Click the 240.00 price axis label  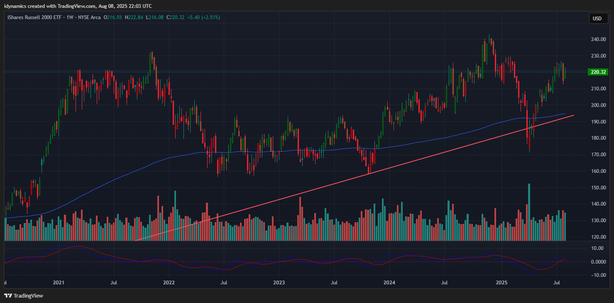(598, 39)
